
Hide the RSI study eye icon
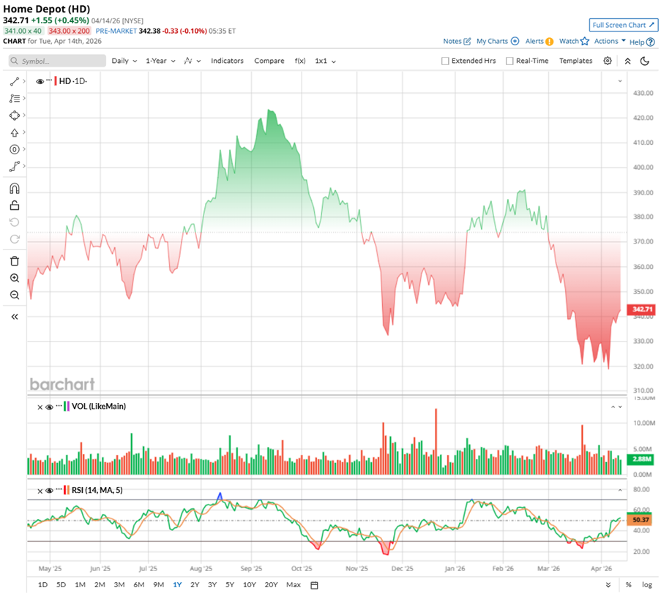coord(49,490)
